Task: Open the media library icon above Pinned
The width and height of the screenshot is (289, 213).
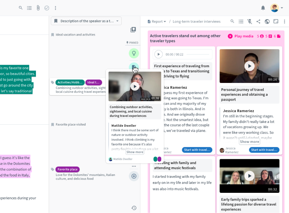Action: pyautogui.click(x=133, y=30)
